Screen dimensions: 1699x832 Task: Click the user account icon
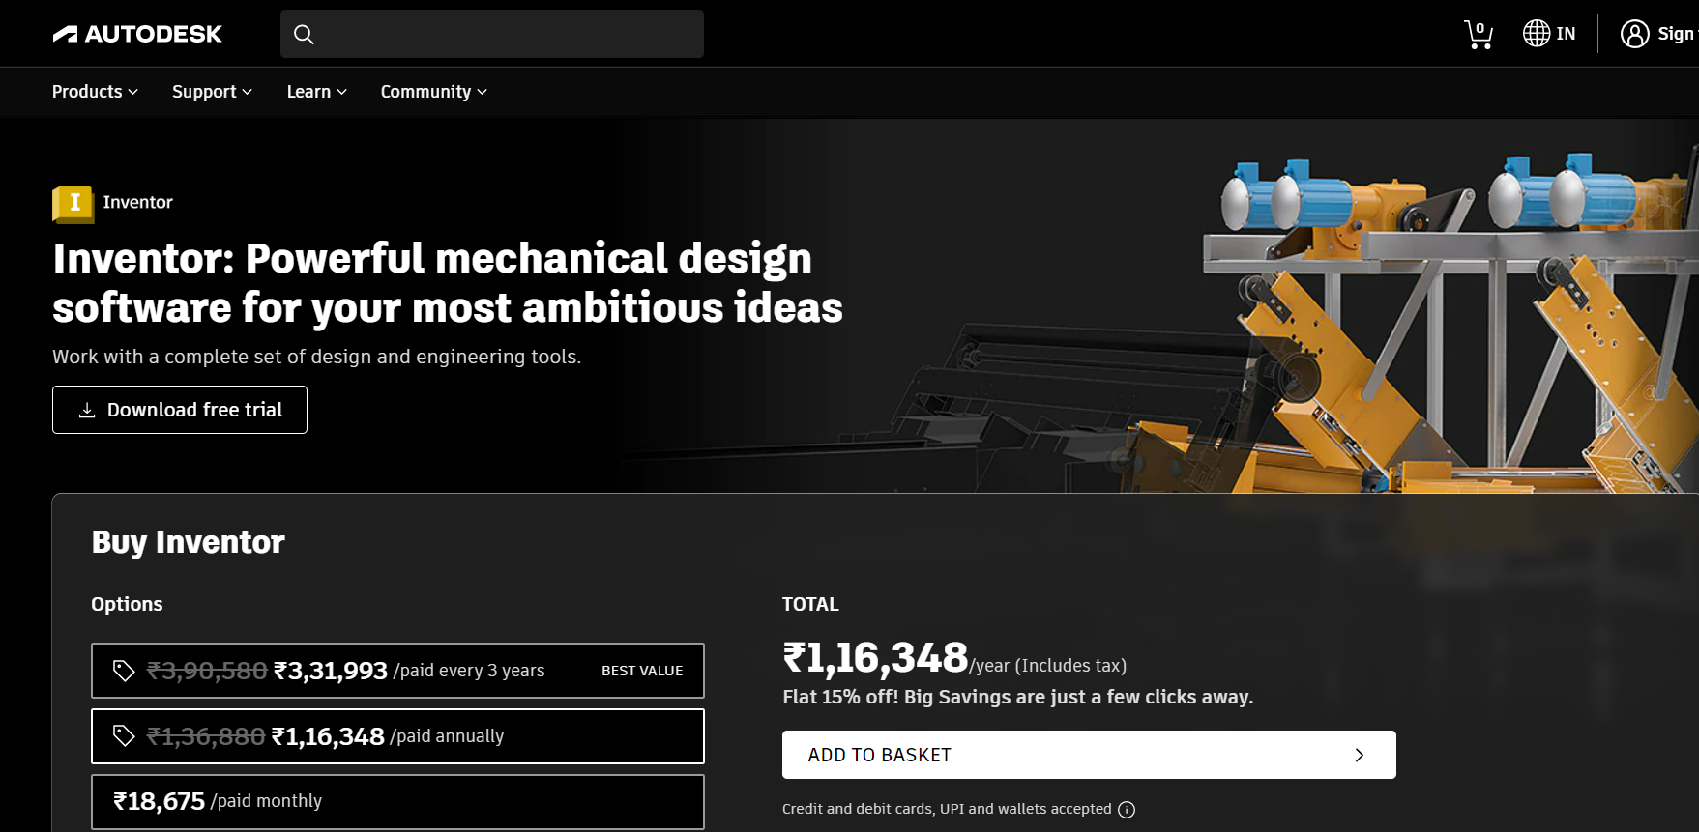coord(1634,34)
